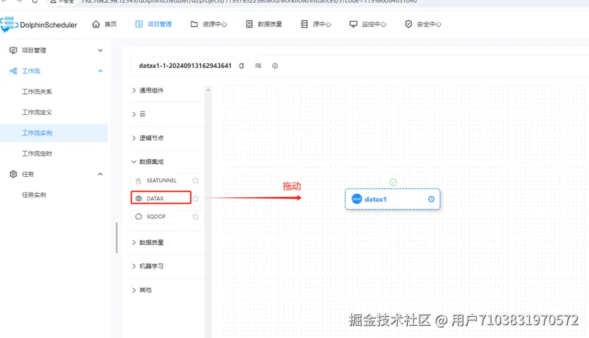Click the 任务 gear icon in the sidebar
This screenshot has height=338, width=589.
[13, 174]
